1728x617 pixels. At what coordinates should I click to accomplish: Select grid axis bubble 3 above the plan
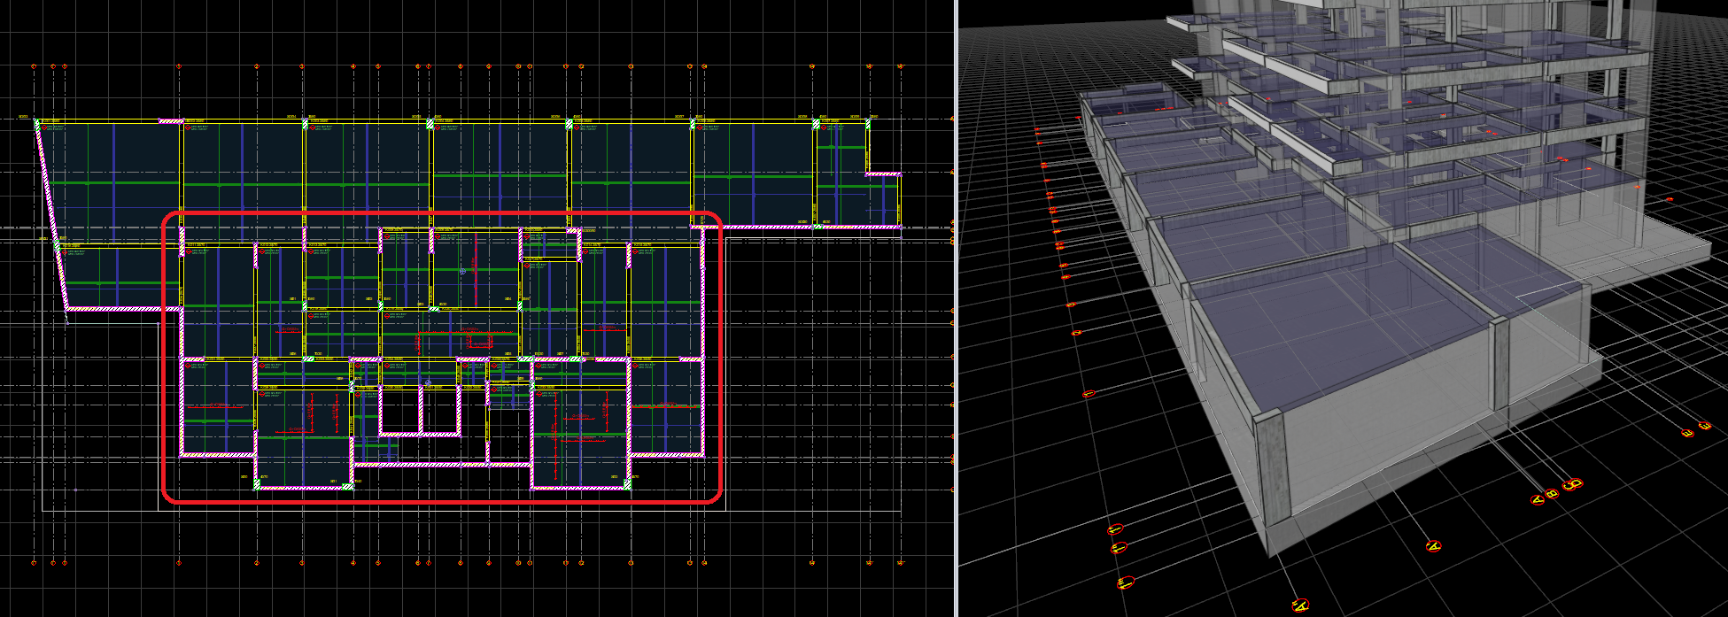point(302,66)
